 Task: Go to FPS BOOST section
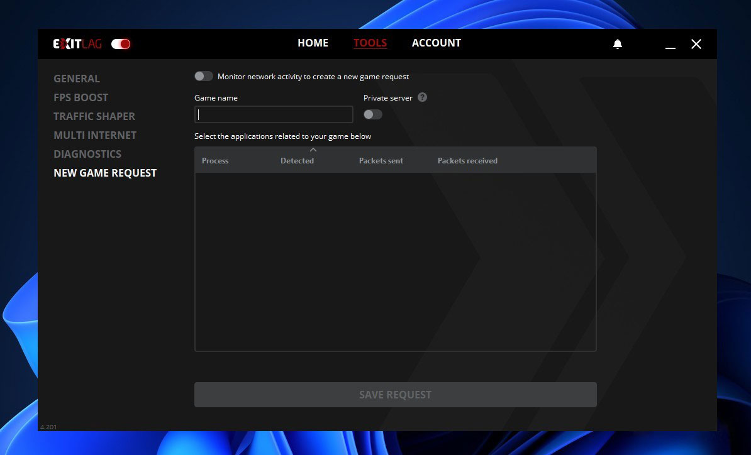81,97
